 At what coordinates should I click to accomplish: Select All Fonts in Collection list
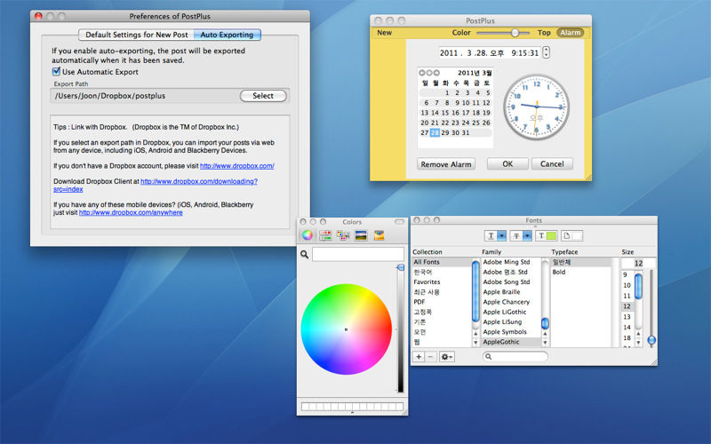tap(442, 262)
